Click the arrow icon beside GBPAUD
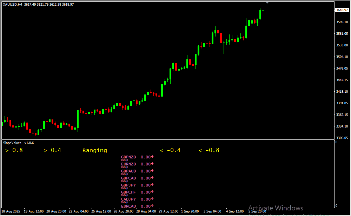This screenshot has height=216, width=351. (x=152, y=171)
